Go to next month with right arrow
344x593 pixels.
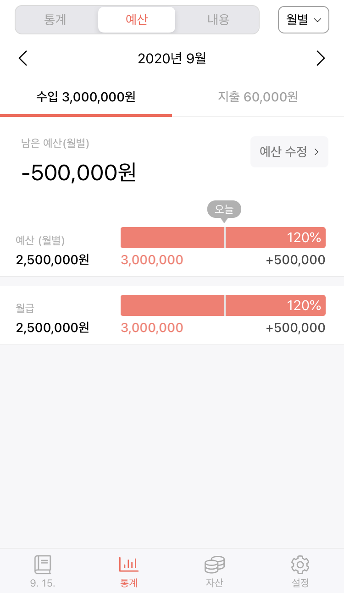pos(321,59)
